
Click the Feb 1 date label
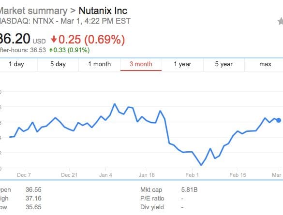(192, 175)
